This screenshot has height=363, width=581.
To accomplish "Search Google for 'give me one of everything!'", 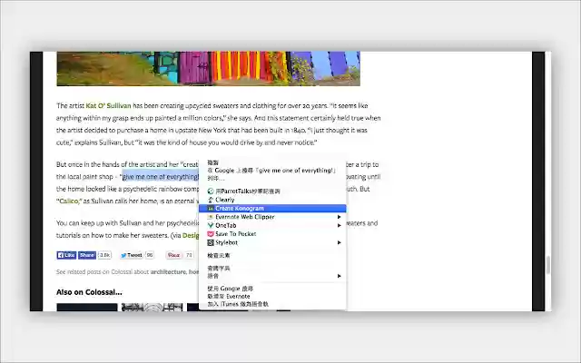I will [x=272, y=171].
